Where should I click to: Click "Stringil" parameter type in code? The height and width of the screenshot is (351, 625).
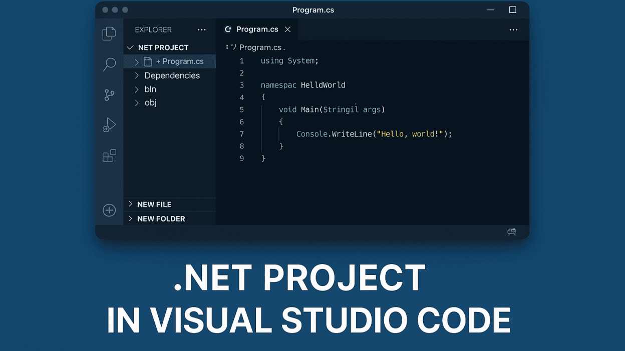(x=341, y=109)
